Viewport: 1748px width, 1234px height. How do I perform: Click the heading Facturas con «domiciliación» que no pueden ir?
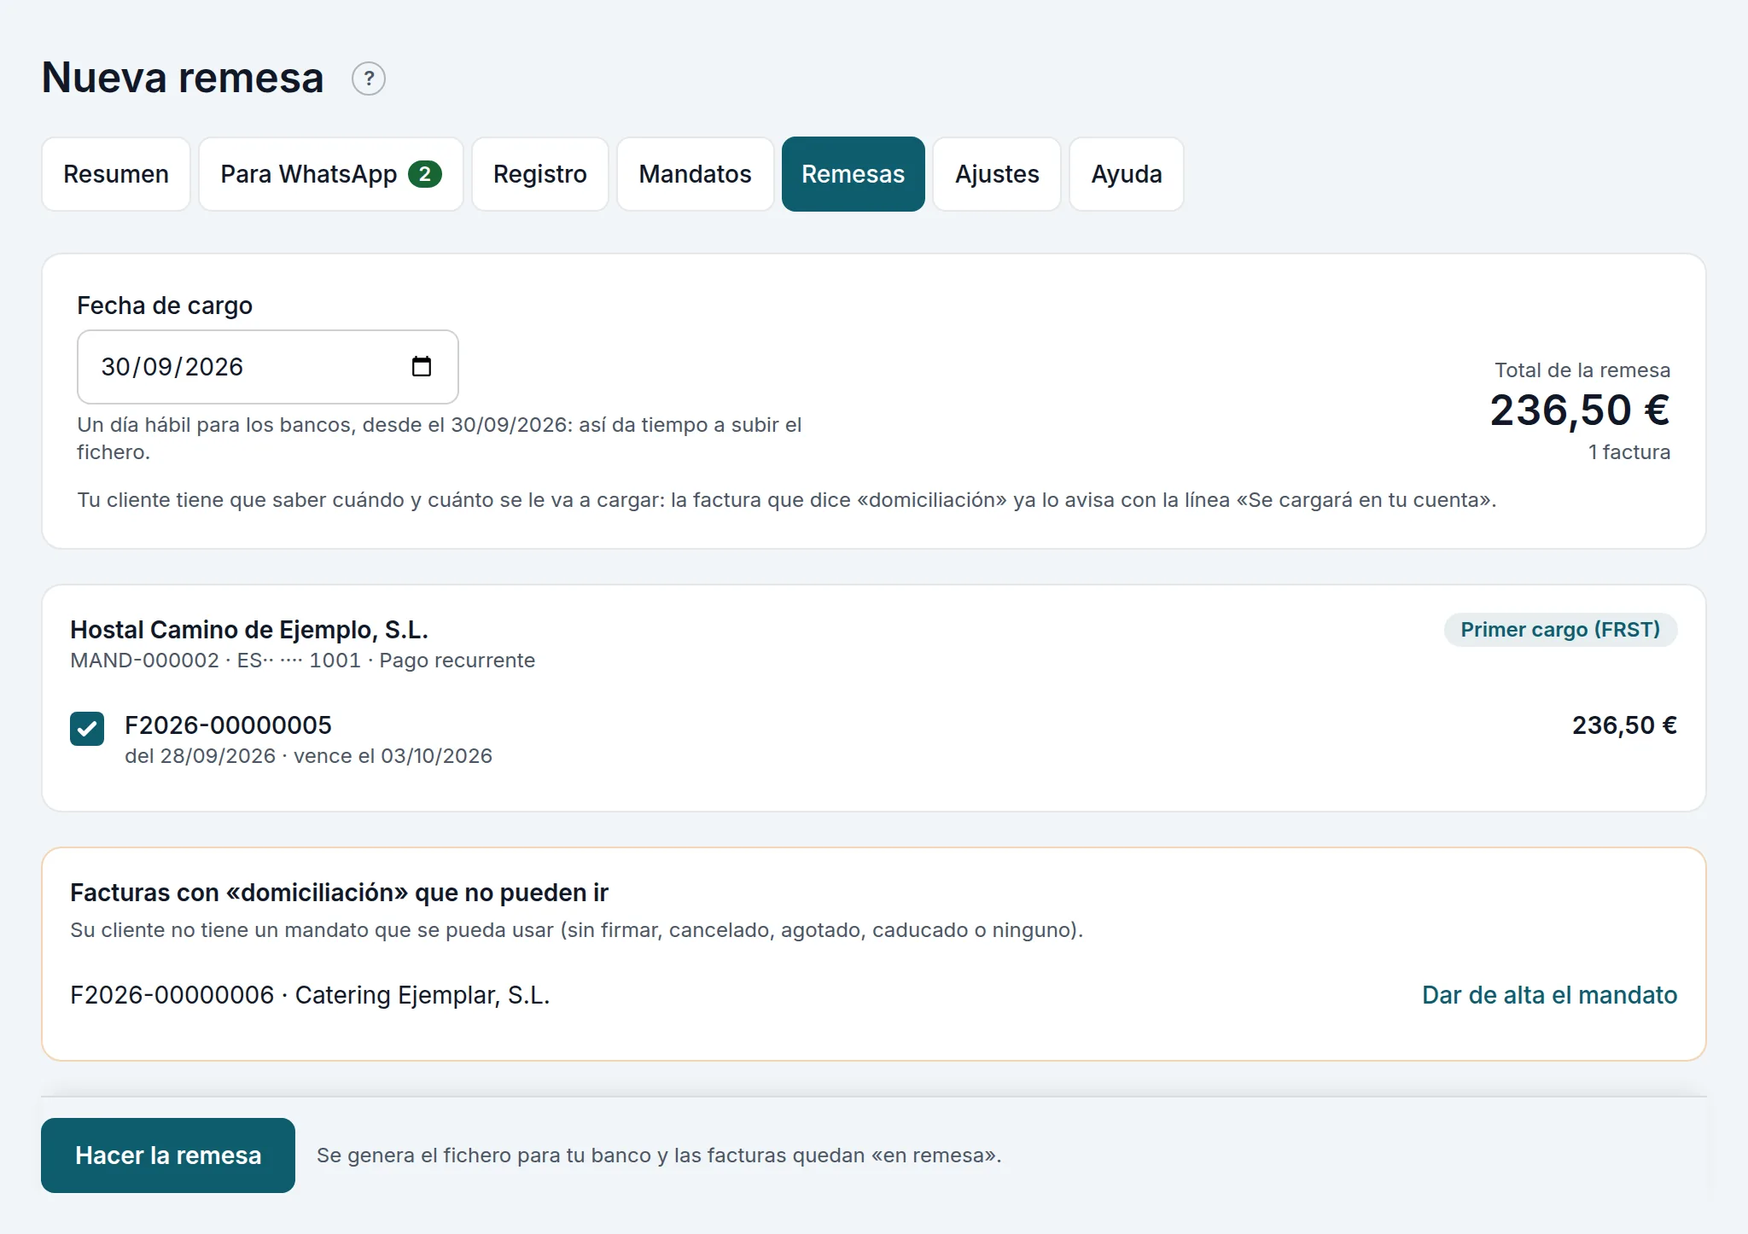(x=339, y=893)
